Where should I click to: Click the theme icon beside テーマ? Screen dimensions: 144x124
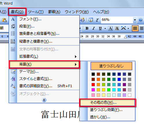click(x=13, y=72)
